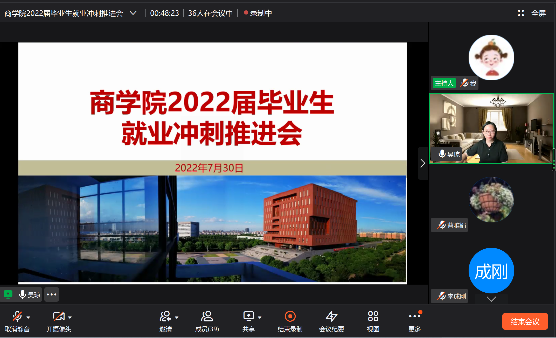
Task: Open 会议纪要 meeting minutes
Action: [331, 316]
